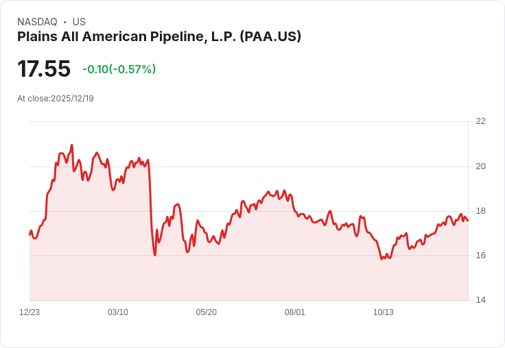This screenshot has height=348, width=505.
Task: Click the At close 2025/12/19 timestamp
Action: click(56, 99)
